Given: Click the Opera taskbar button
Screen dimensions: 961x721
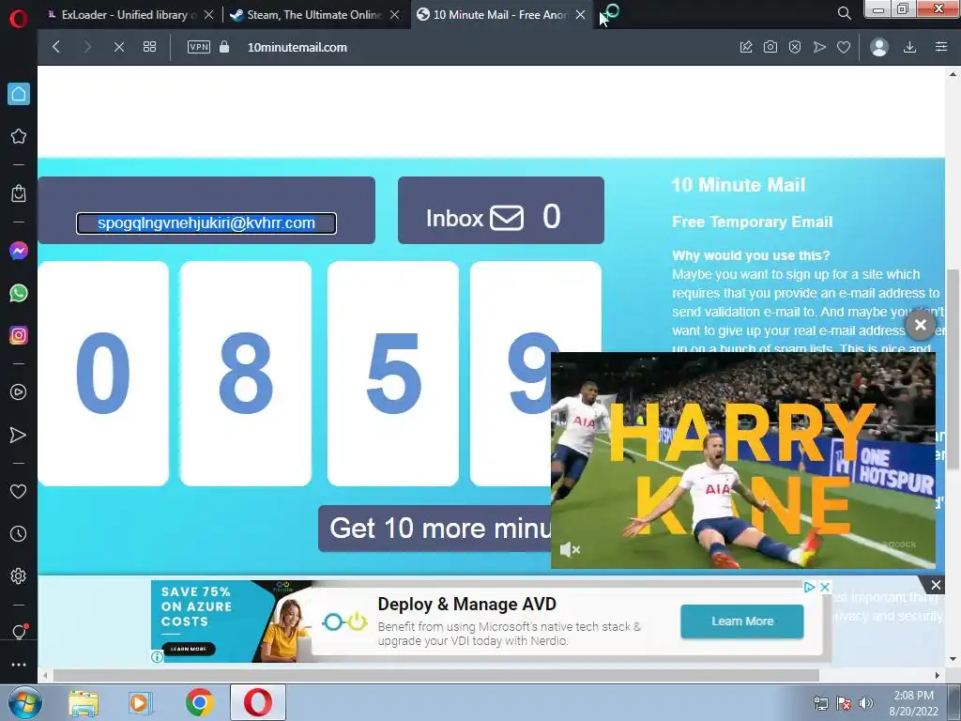Looking at the screenshot, I should (x=258, y=702).
